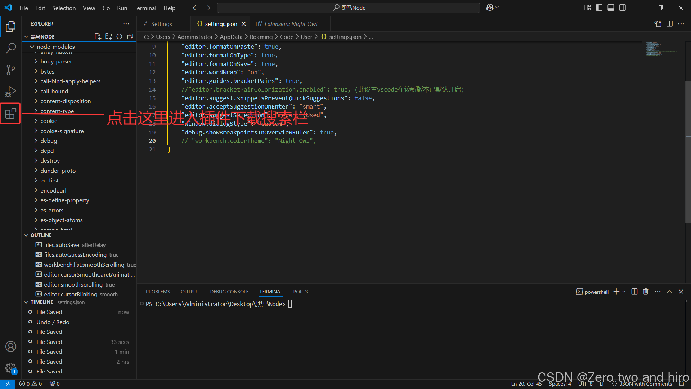Switch to the DEBUG CONSOLE tab

pyautogui.click(x=229, y=292)
